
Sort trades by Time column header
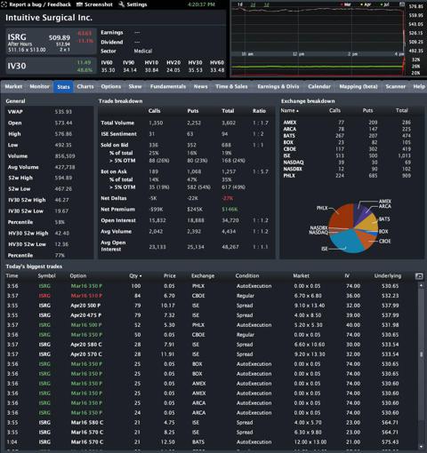(x=12, y=276)
